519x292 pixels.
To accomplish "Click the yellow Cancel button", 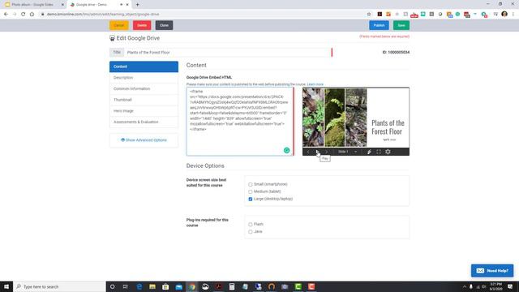I will pos(119,25).
